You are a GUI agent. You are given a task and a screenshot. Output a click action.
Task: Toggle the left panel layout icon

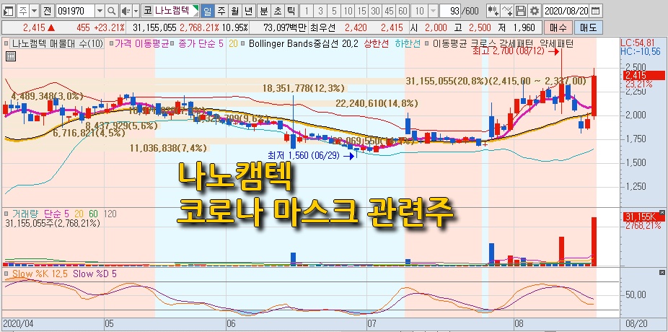pos(9,11)
